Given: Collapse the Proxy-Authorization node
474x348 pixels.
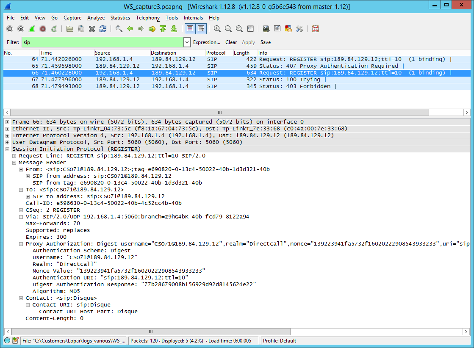Looking at the screenshot, I should [x=21, y=244].
